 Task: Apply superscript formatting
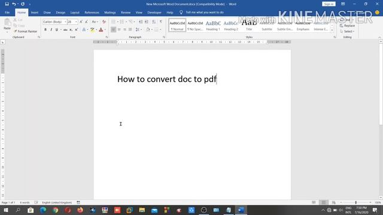coord(77,30)
